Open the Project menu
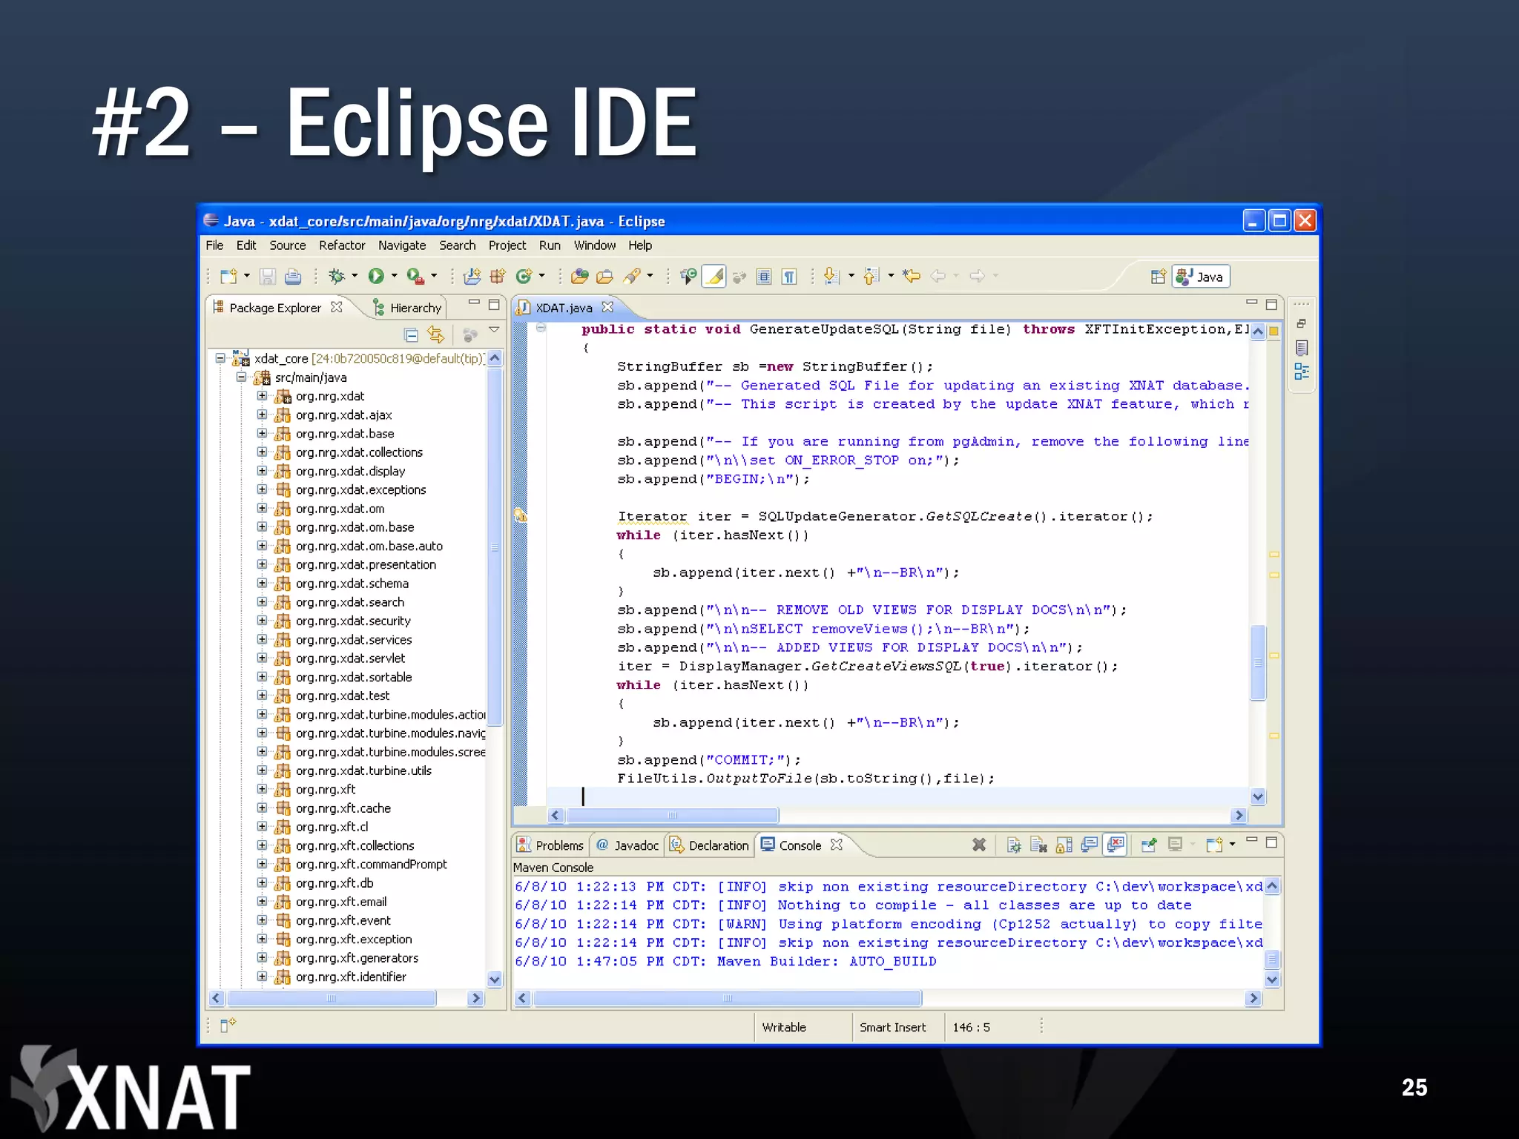The width and height of the screenshot is (1519, 1139). click(x=507, y=245)
